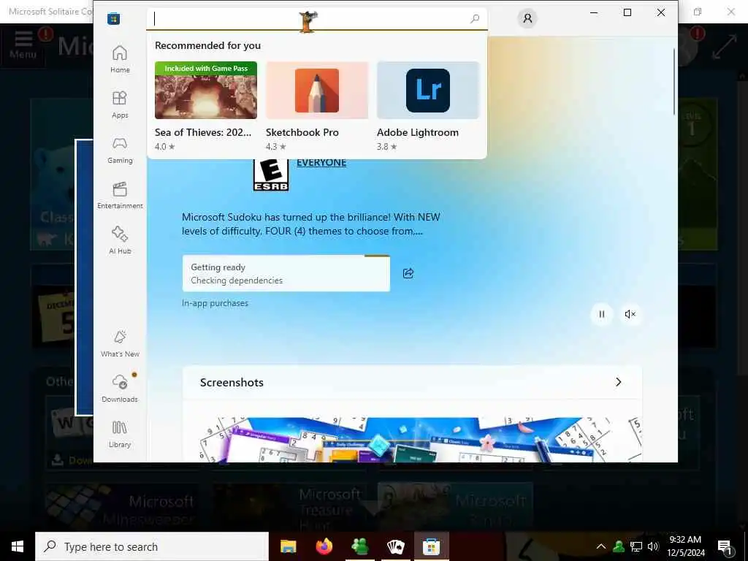Launch Firefox from the taskbar
The image size is (748, 561).
click(324, 546)
